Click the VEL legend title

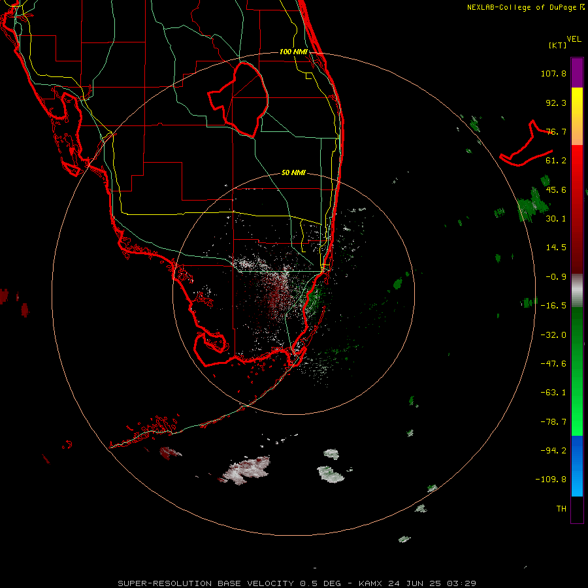point(574,39)
